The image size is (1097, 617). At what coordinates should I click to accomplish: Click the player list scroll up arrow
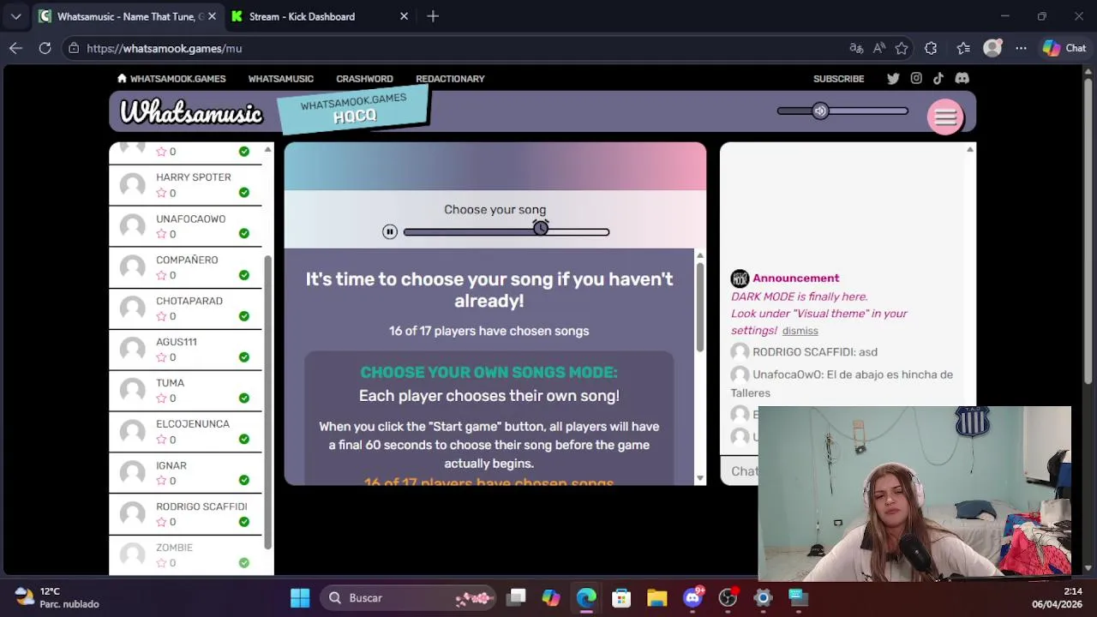(267, 150)
